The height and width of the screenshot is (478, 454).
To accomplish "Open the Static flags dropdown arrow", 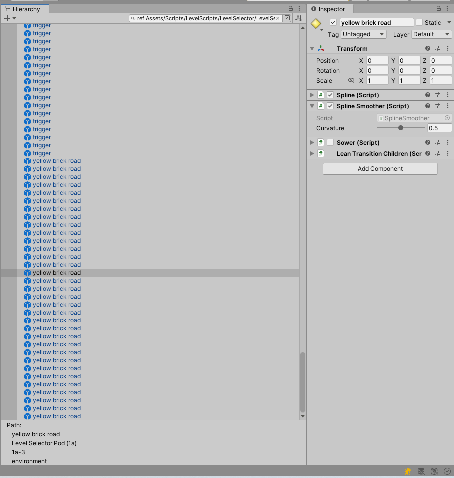I will [449, 22].
